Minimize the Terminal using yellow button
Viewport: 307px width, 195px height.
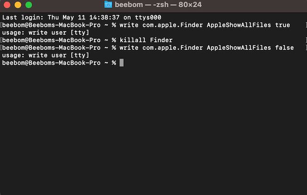click(x=18, y=5)
